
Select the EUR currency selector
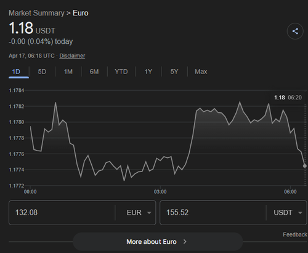tap(139, 213)
